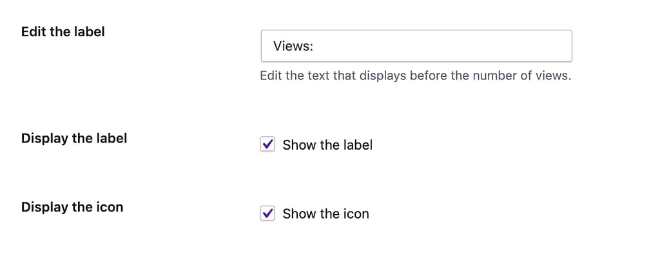The height and width of the screenshot is (258, 660).
Task: Disable the view counter icon display
Action: (267, 213)
